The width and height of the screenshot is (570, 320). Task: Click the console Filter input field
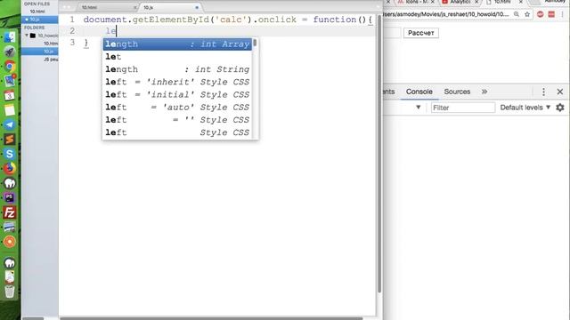click(x=463, y=108)
